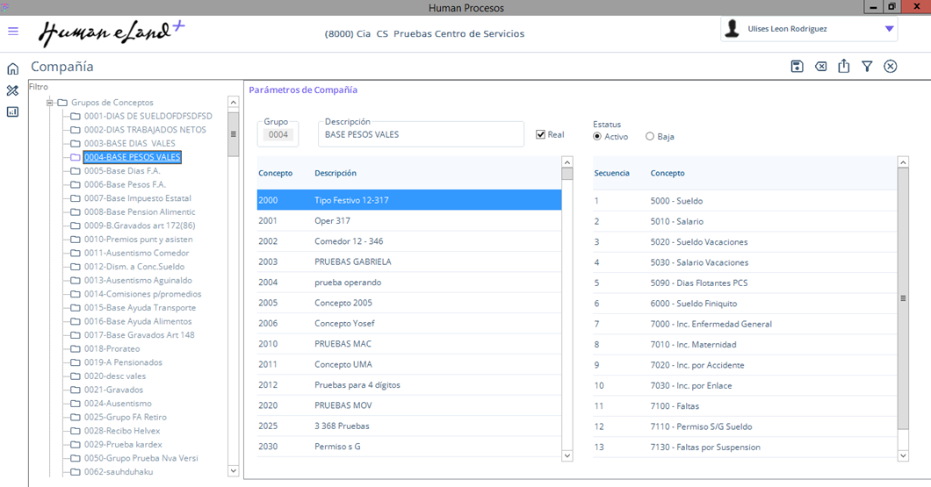Viewport: 931px width, 487px height.
Task: Open the hamburger menu
Action: pyautogui.click(x=13, y=32)
